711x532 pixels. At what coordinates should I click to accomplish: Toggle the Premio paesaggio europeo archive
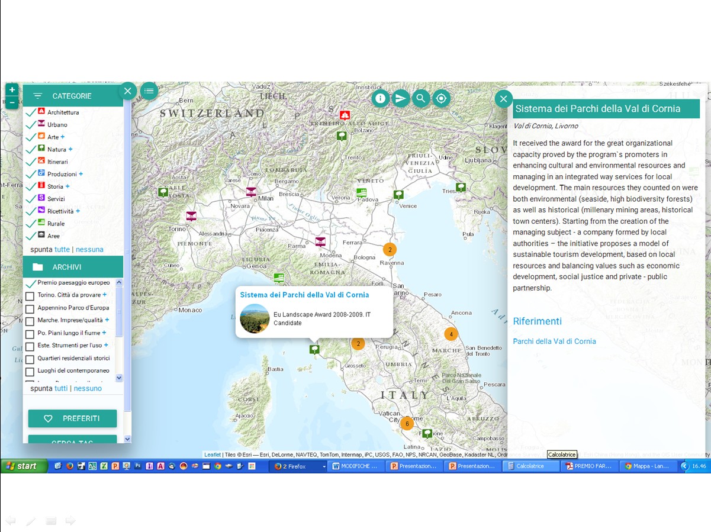tap(30, 283)
